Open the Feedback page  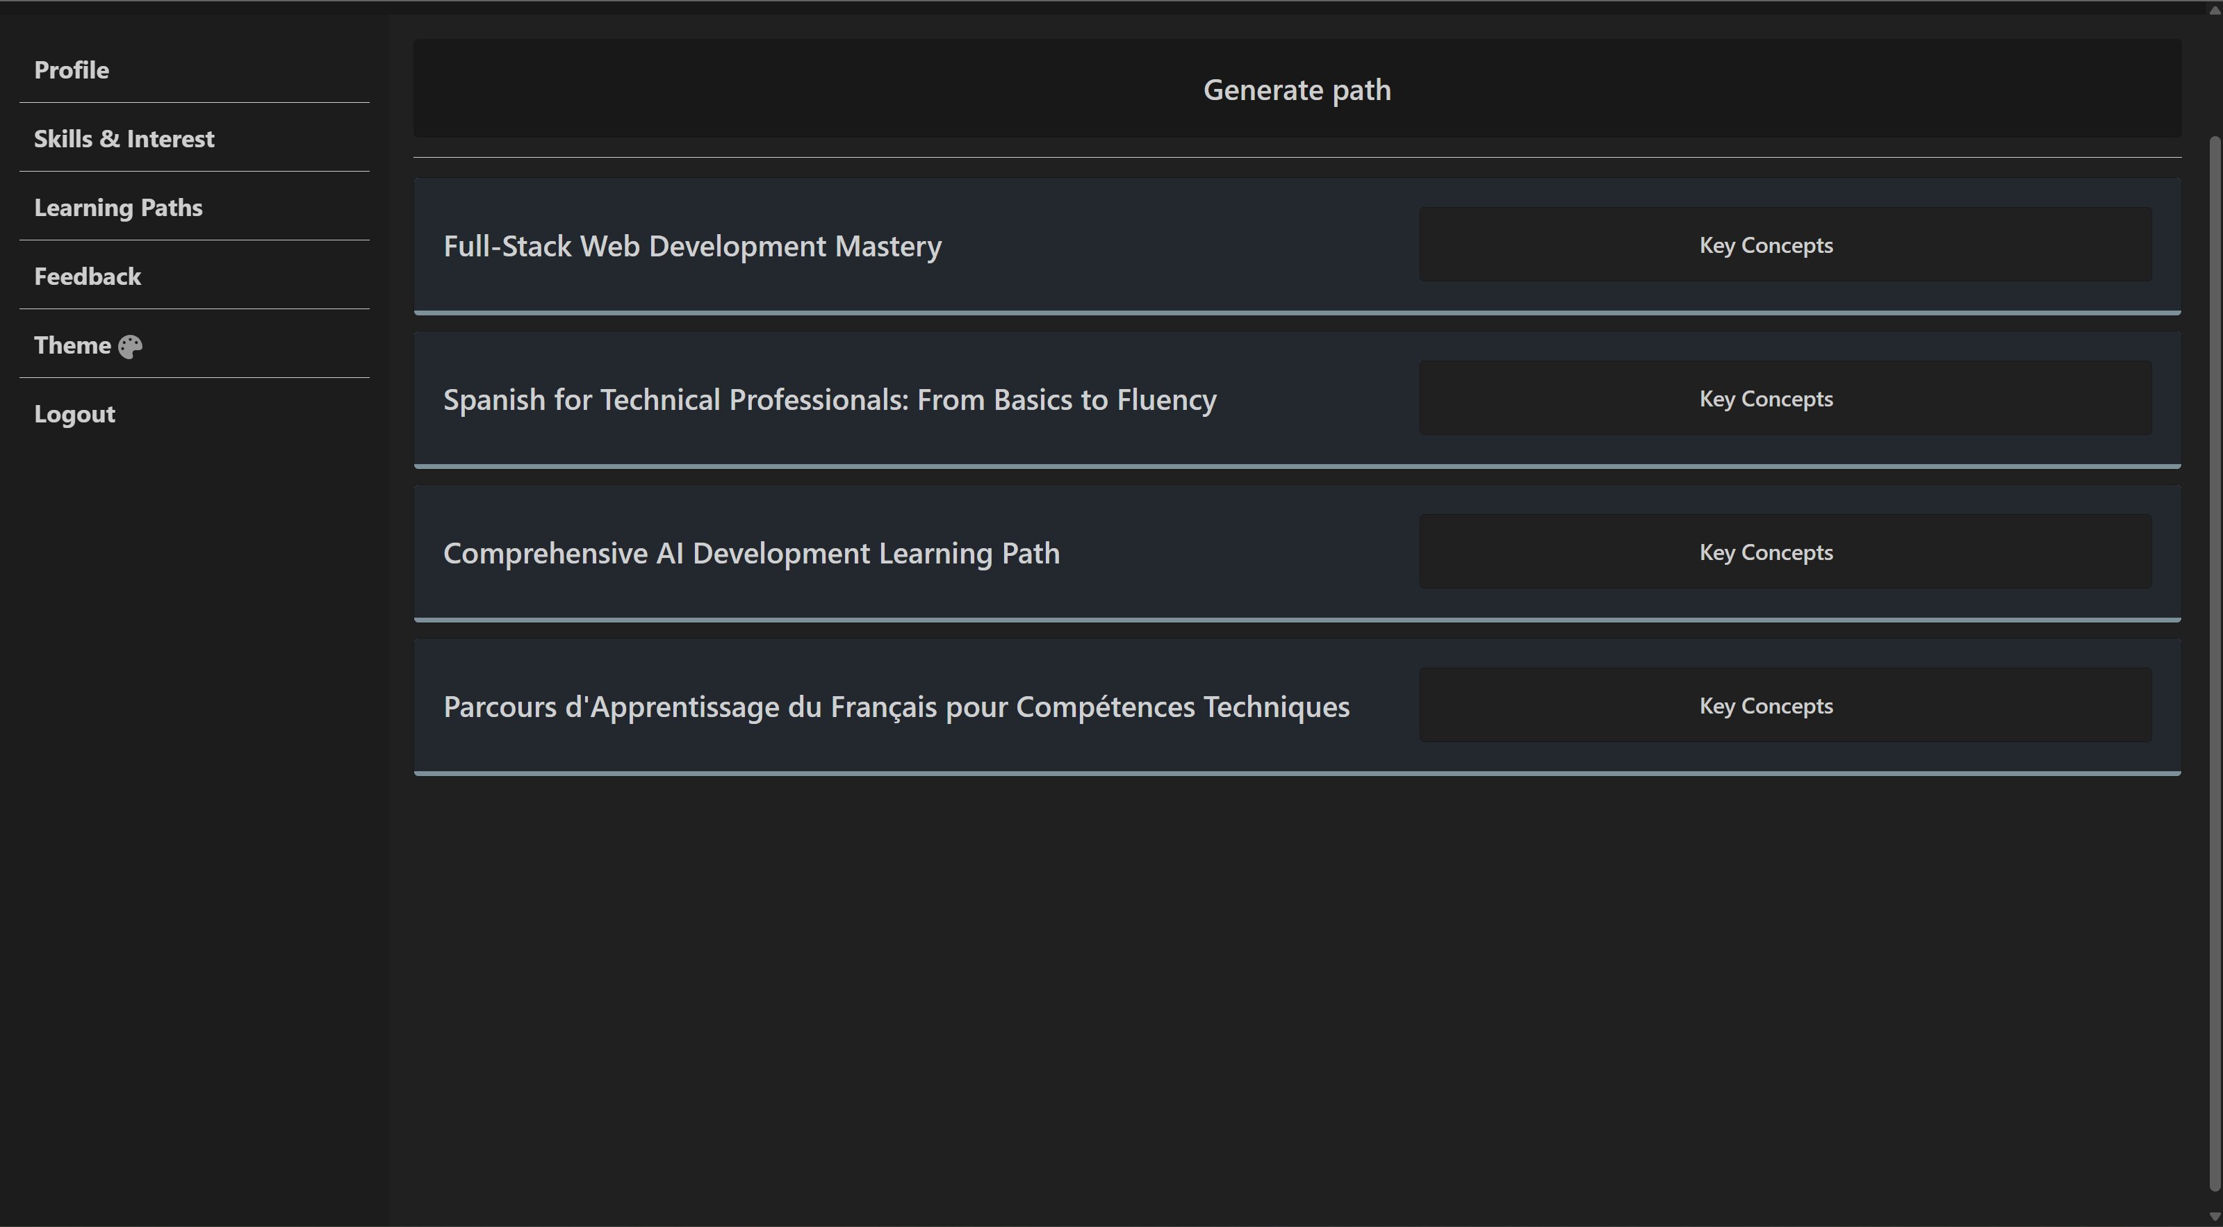(x=87, y=277)
